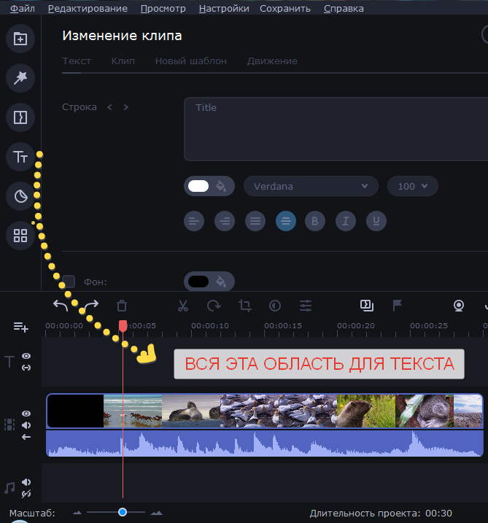Click the scissors Split icon
488x523 pixels.
pyautogui.click(x=183, y=306)
